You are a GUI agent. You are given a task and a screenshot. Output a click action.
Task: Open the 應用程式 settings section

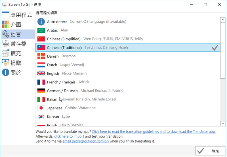[x=18, y=15]
